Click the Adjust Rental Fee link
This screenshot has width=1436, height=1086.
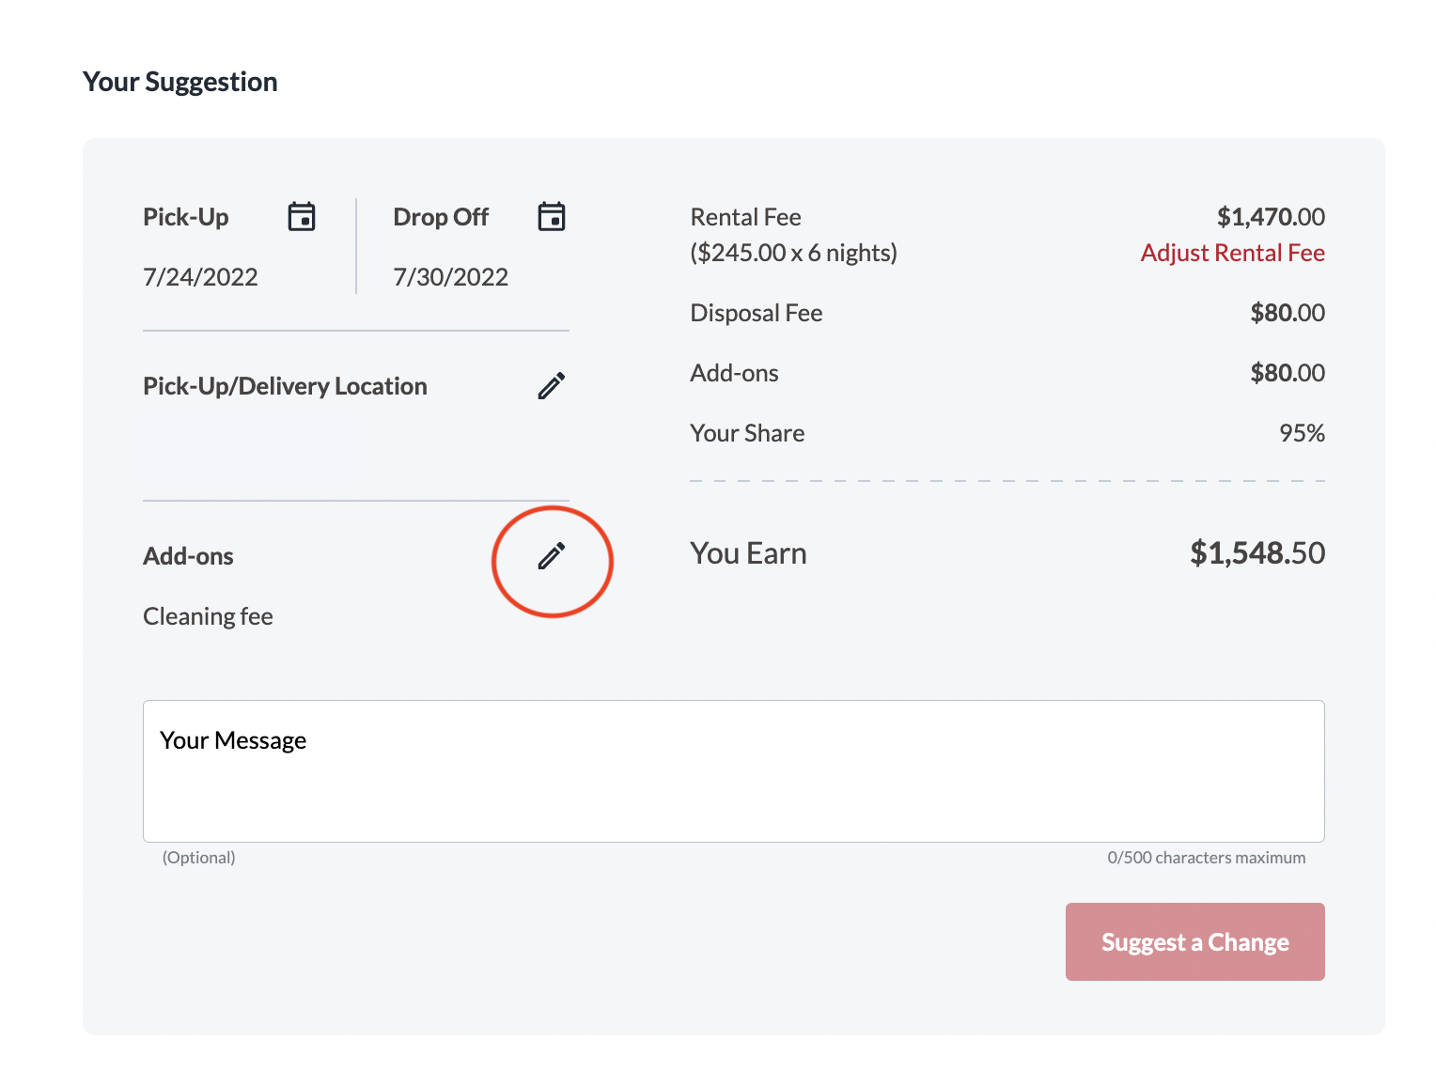click(1232, 253)
